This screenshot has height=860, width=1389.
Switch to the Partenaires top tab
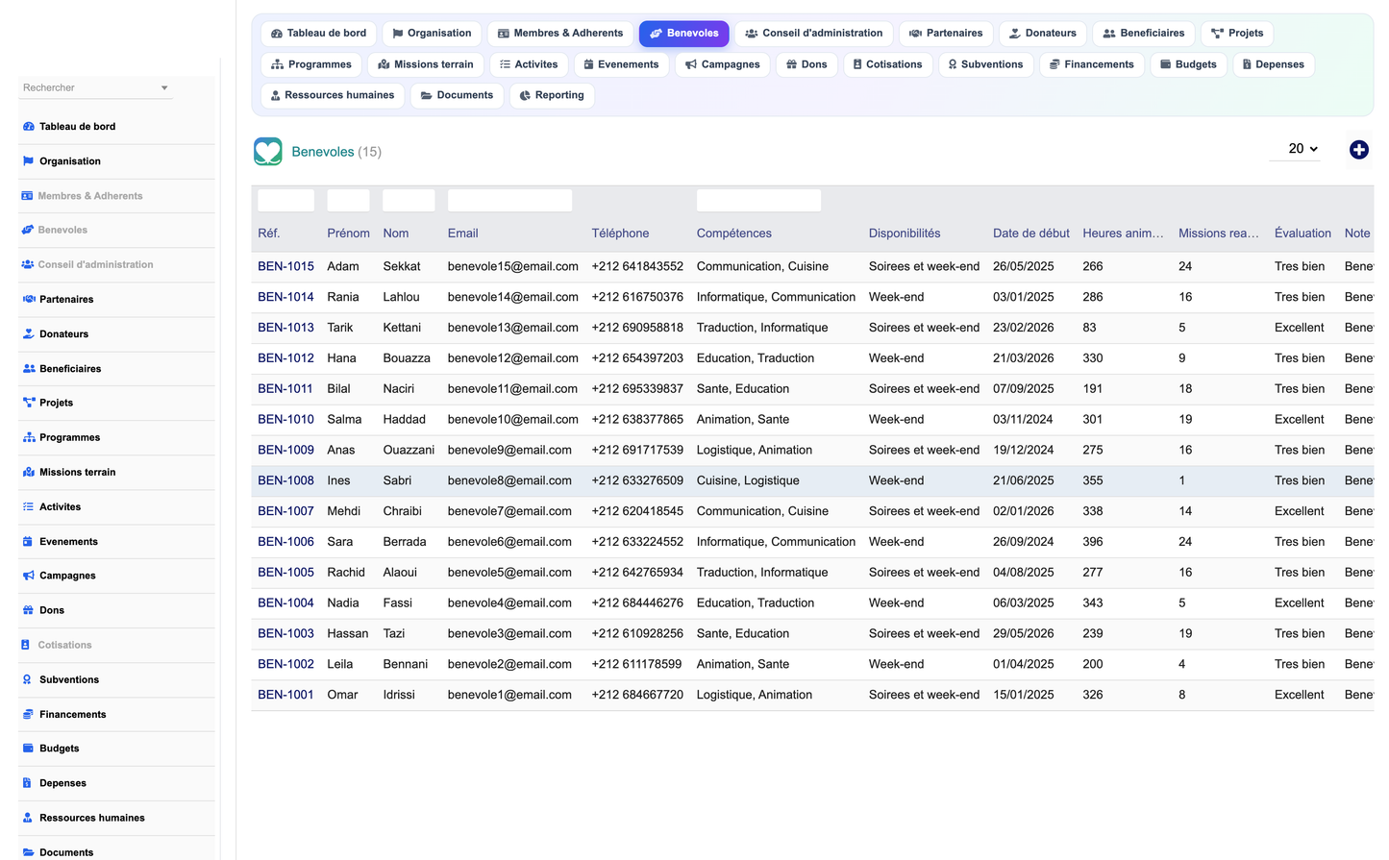[x=946, y=34]
